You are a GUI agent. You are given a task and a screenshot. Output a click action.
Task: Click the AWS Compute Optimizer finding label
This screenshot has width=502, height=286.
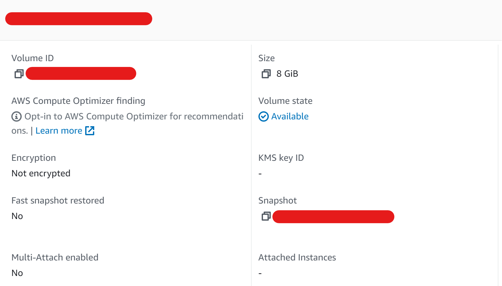point(78,101)
